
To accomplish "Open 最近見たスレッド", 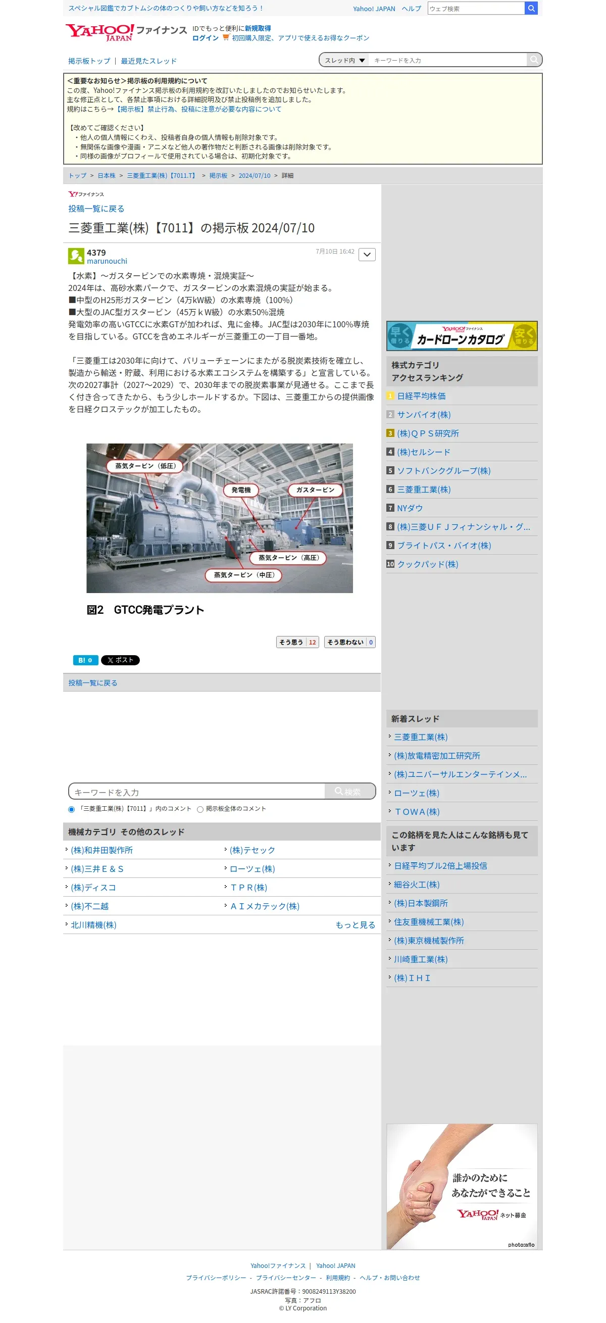I will (x=149, y=61).
